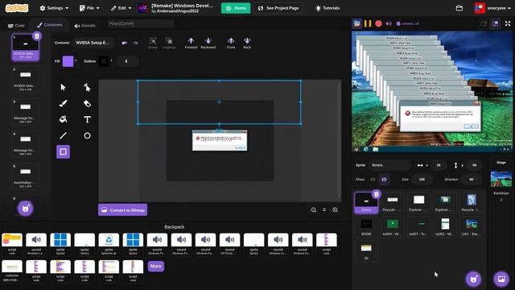The height and width of the screenshot is (290, 515).
Task: Expand the emoryeee account menu
Action: coord(492,8)
